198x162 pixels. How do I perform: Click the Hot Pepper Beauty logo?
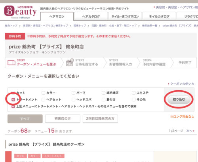[20, 12]
